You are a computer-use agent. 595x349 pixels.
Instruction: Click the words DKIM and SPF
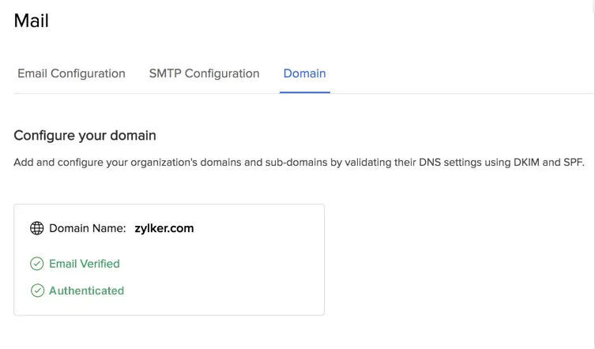click(548, 163)
